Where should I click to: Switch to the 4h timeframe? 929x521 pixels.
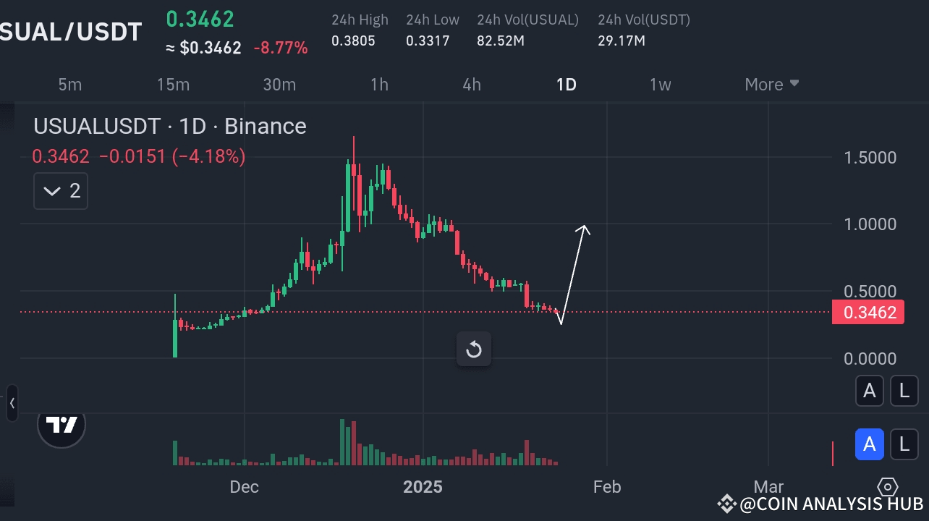pos(472,84)
